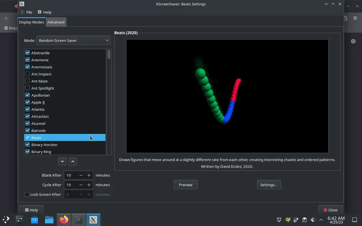Enable the Ant Maze screen saver

click(x=27, y=81)
